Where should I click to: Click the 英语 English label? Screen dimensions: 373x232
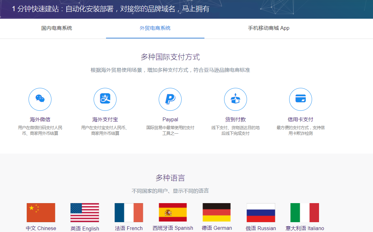click(85, 229)
